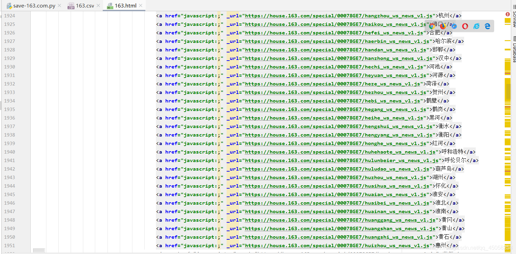Image resolution: width=516 pixels, height=254 pixels.
Task: Click the city name 衡阳 in the code
Action: (x=444, y=135)
